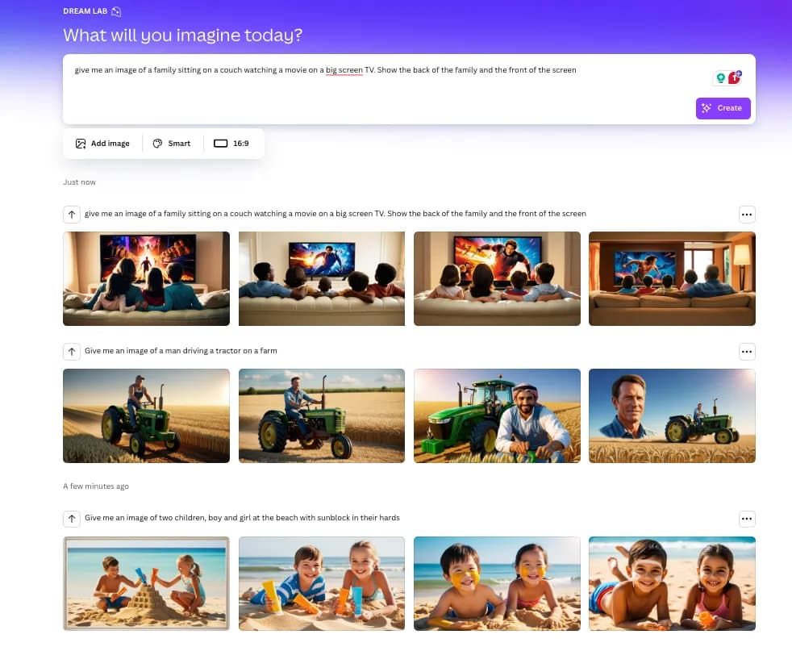The height and width of the screenshot is (647, 792).
Task: Reuse the tractor on a farm prompt arrow
Action: (x=72, y=352)
